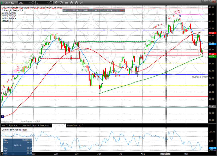Click the blue L low marker
This screenshot has width=217, height=156.
tap(102, 83)
